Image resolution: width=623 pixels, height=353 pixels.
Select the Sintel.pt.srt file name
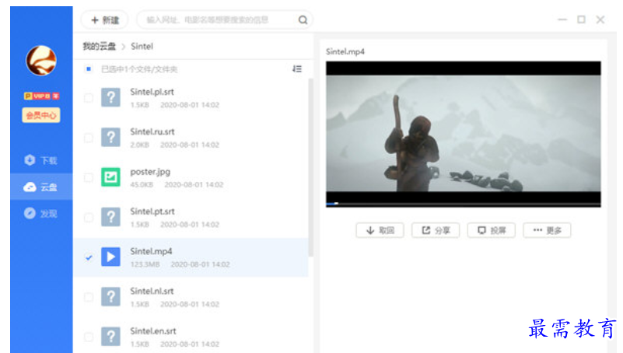coord(152,211)
